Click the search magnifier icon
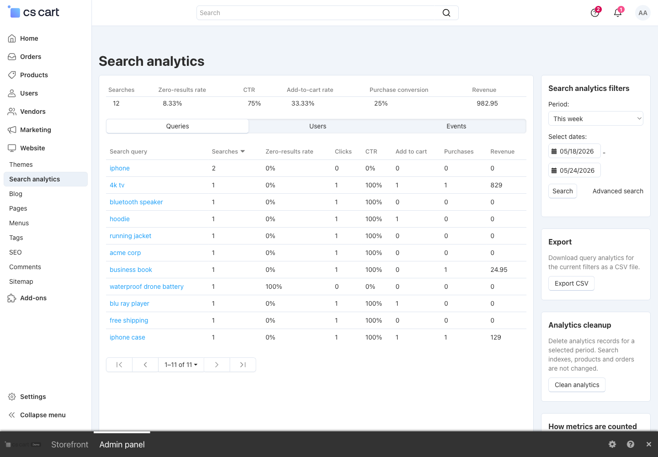Image resolution: width=658 pixels, height=457 pixels. 446,13
